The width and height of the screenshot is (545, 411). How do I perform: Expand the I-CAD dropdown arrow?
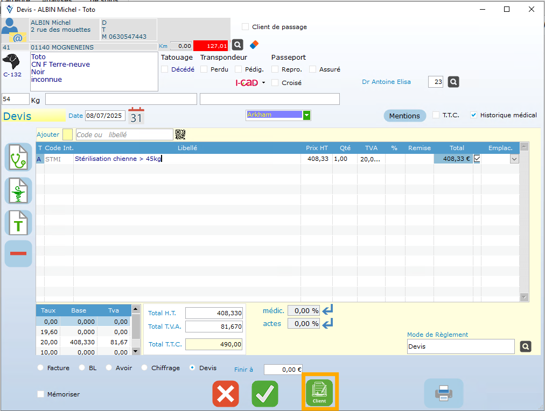pyautogui.click(x=263, y=83)
